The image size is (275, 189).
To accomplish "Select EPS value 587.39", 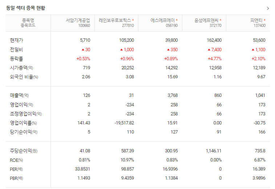I will (x=128, y=151).
